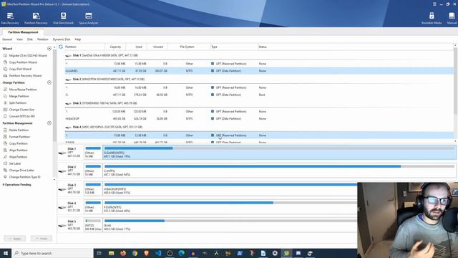Collapse the Change Partition section
458x258 pixels.
click(49, 83)
